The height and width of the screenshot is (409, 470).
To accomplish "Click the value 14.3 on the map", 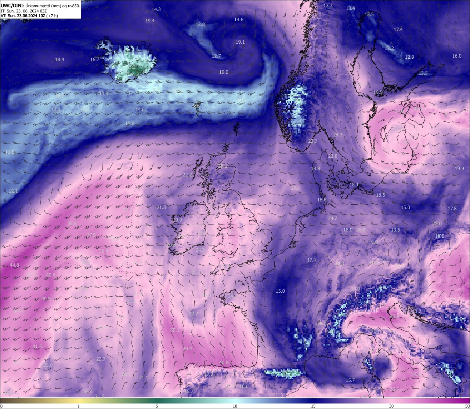I will click(156, 9).
